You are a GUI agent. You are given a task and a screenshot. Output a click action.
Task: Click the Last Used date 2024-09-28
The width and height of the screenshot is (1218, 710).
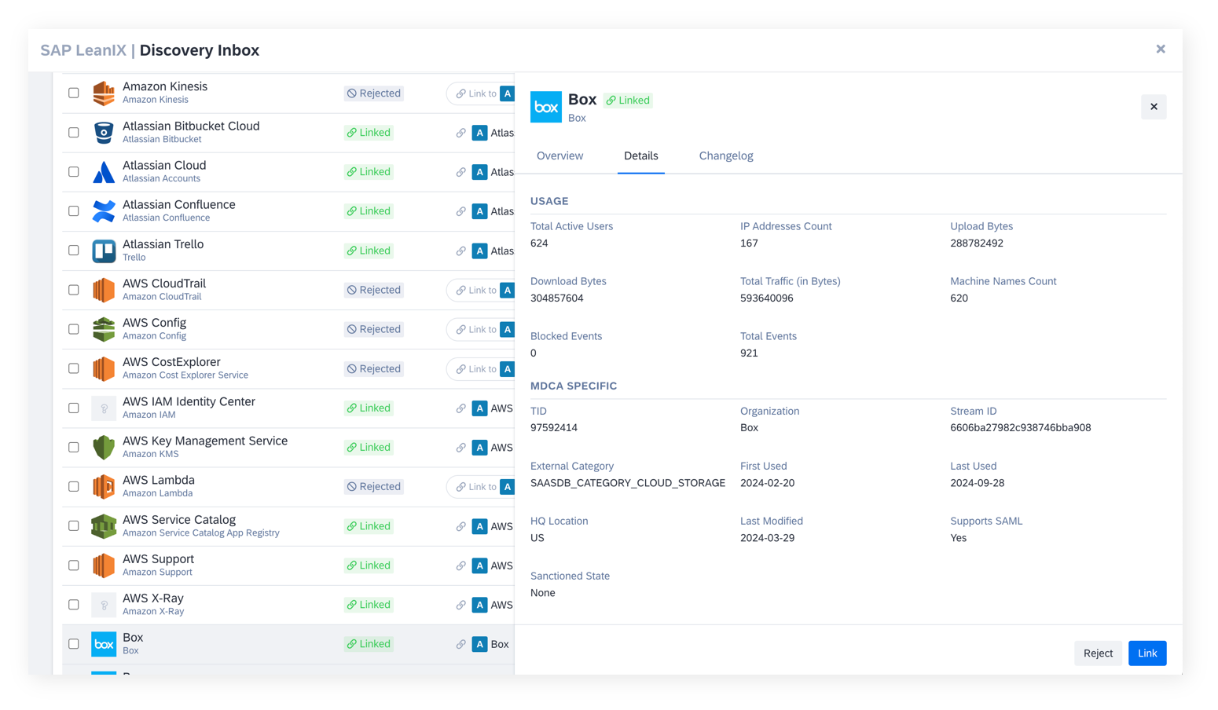[978, 483]
